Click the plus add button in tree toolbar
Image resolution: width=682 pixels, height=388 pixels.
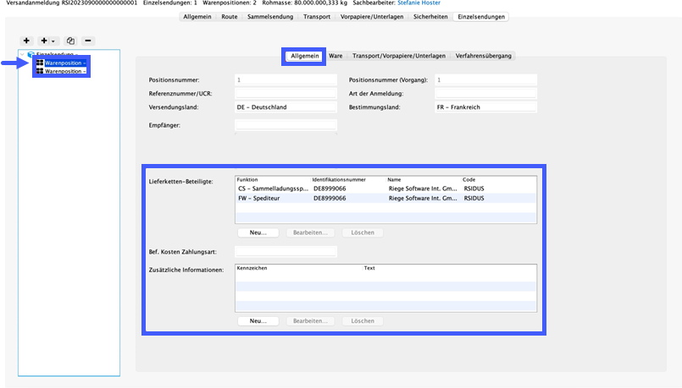(26, 41)
